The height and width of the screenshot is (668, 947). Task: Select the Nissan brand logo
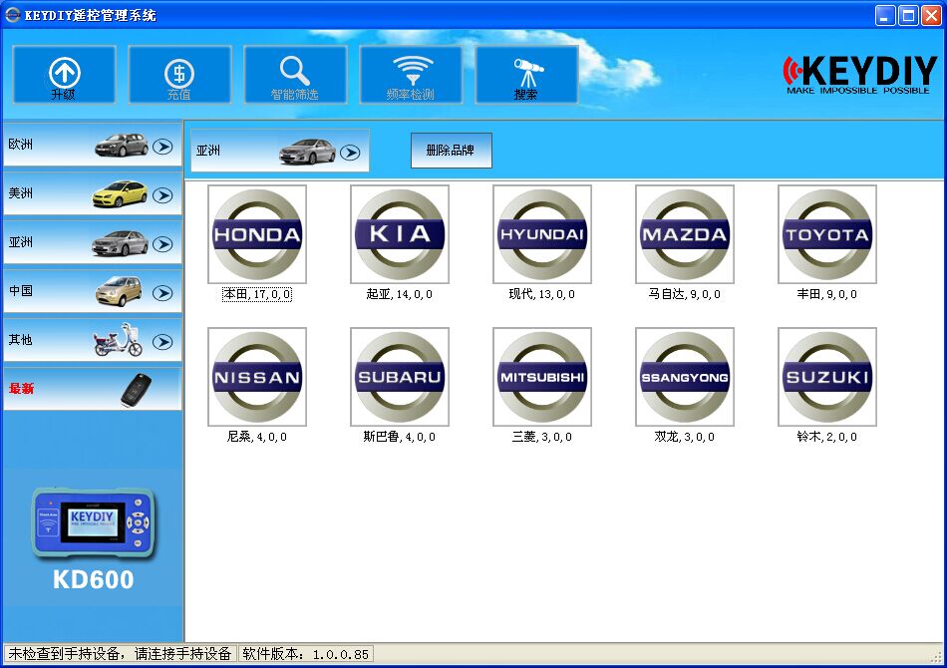pyautogui.click(x=257, y=377)
